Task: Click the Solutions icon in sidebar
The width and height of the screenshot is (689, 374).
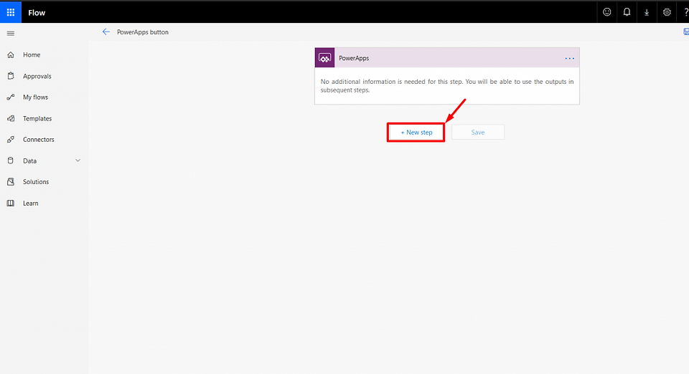Action: click(x=11, y=181)
